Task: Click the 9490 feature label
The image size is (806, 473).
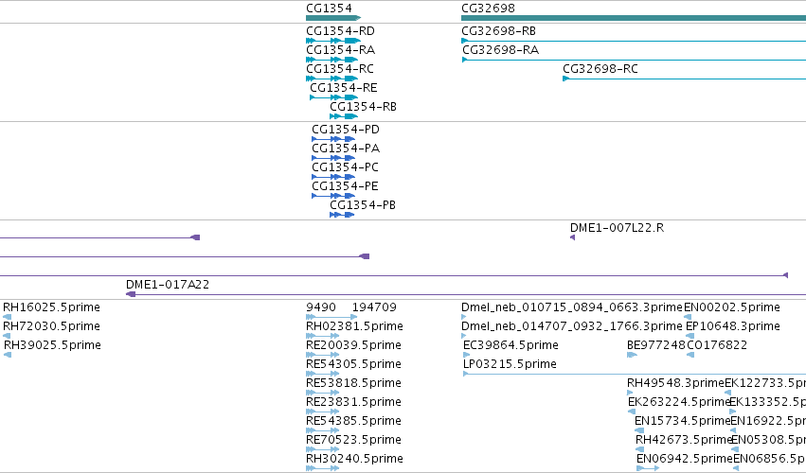Action: [x=321, y=307]
